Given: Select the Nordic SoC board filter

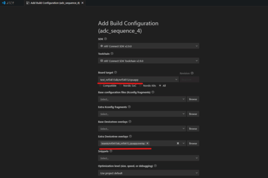Looking at the screenshot, I should tap(128, 86).
